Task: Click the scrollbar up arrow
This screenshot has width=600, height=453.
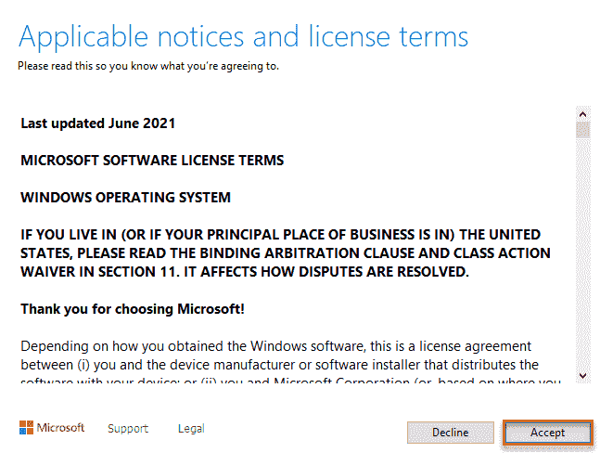Action: (x=583, y=113)
